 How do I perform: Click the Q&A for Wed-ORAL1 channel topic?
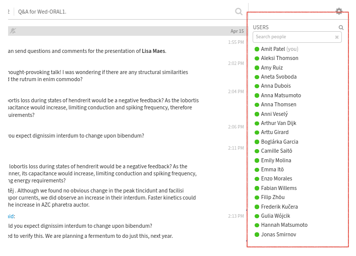click(42, 11)
